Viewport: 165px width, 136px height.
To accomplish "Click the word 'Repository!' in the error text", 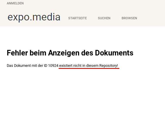I will point(109,66).
